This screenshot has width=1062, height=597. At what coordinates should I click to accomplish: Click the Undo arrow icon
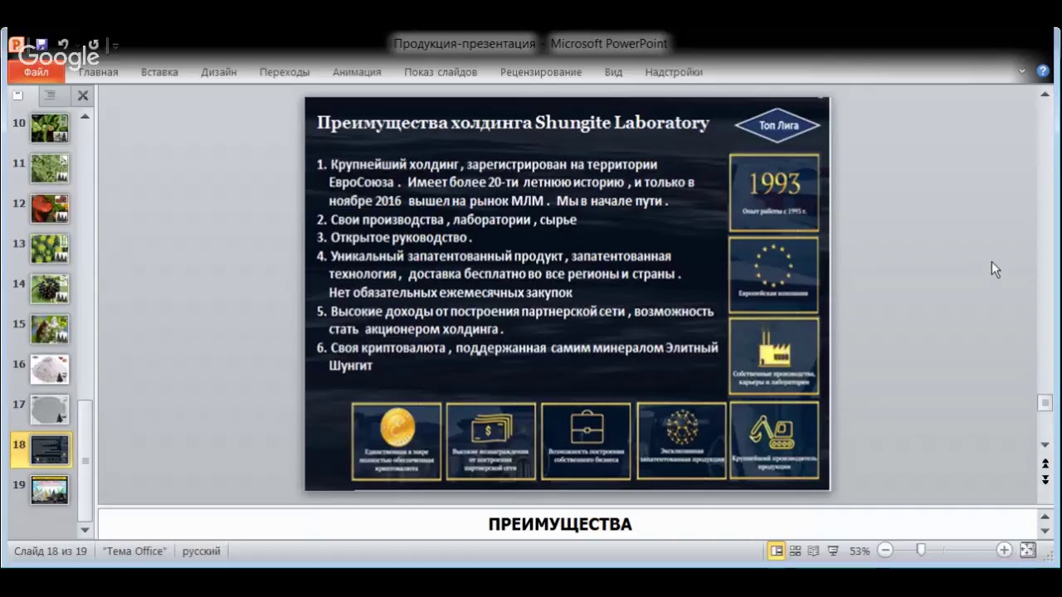click(x=63, y=45)
